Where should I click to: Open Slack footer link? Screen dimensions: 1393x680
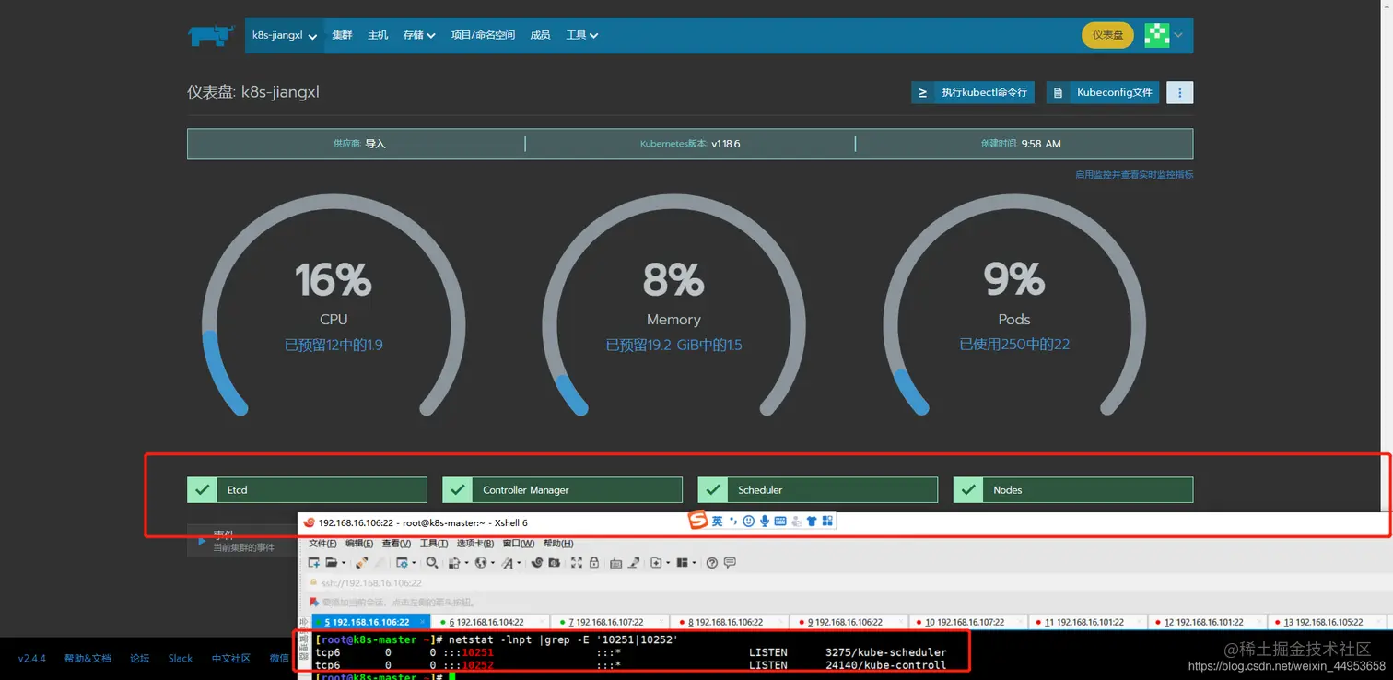click(181, 658)
